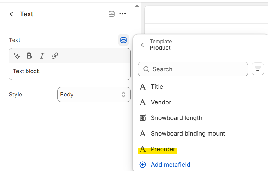The height and width of the screenshot is (171, 268).
Task: Open the Style dropdown showing Body
Action: tap(94, 95)
